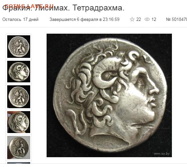Select the partially visible sixth thumbnail

pyautogui.click(x=19, y=163)
